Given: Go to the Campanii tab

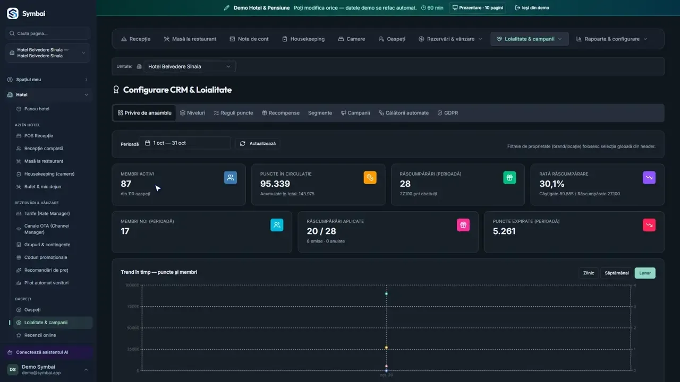Looking at the screenshot, I should [355, 113].
